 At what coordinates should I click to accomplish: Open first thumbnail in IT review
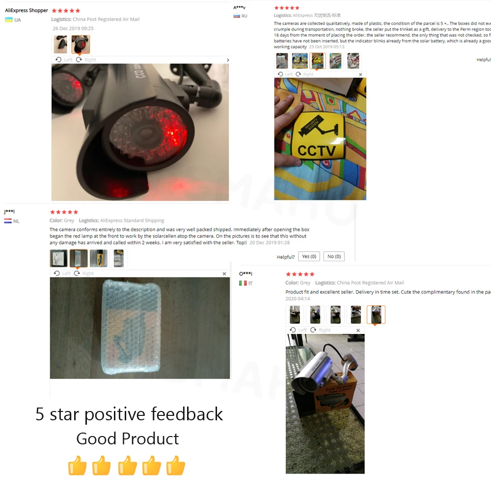point(295,315)
